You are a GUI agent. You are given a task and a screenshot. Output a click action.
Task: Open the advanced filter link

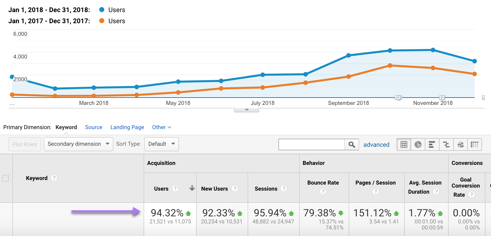point(376,144)
